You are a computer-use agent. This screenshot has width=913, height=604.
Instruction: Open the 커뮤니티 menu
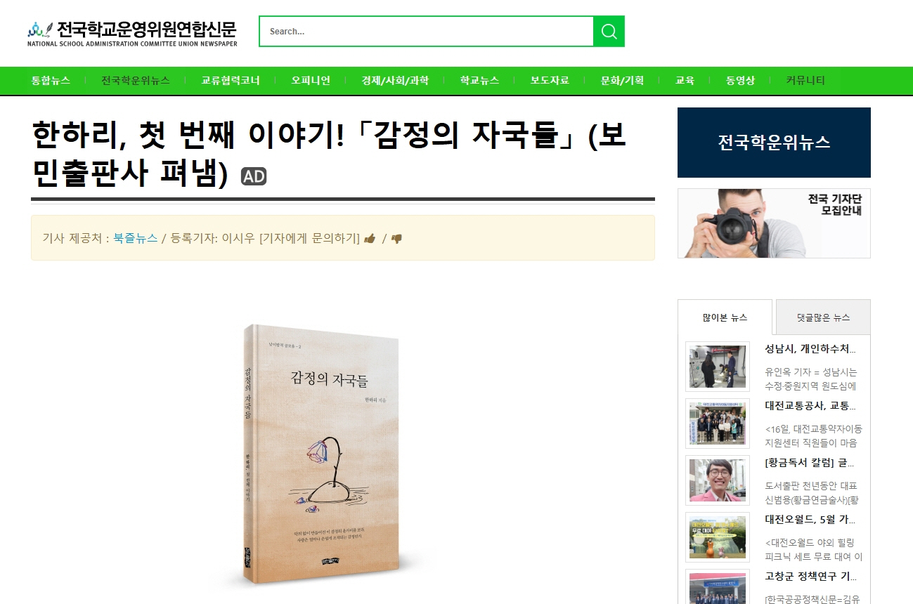click(805, 80)
